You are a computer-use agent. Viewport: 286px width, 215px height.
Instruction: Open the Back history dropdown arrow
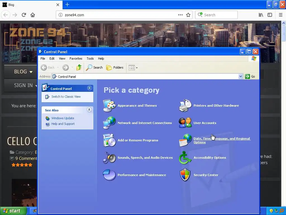[58, 67]
